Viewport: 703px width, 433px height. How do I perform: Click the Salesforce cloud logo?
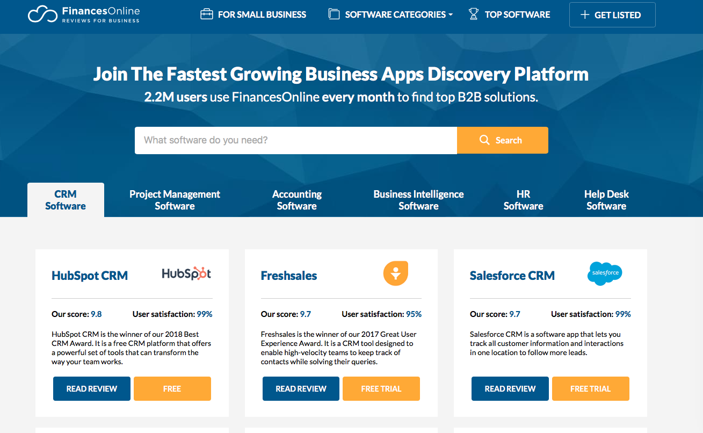605,273
